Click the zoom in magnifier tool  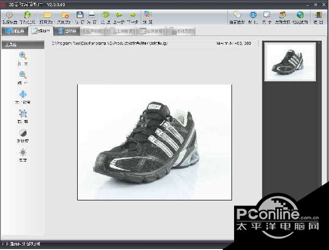tap(23, 56)
